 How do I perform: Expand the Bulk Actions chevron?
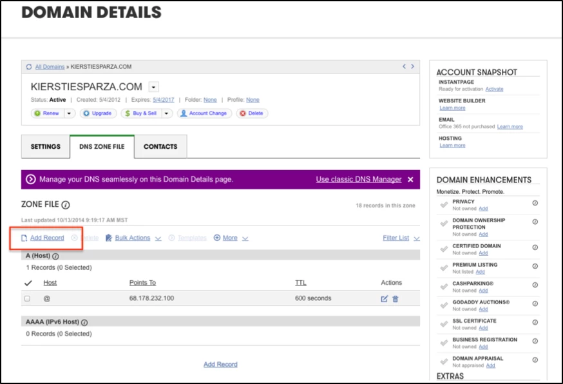point(158,238)
